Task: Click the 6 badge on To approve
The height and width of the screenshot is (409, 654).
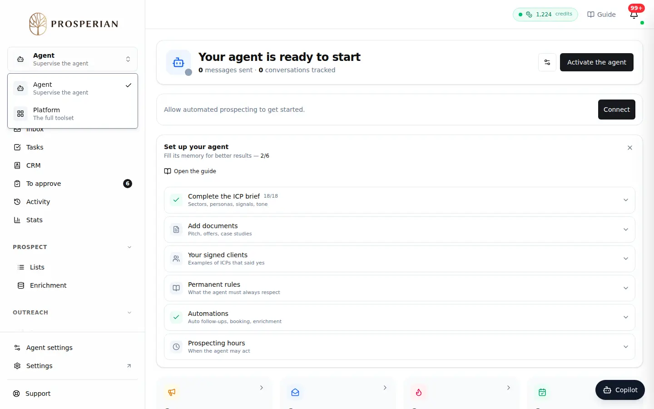Action: coord(128,184)
